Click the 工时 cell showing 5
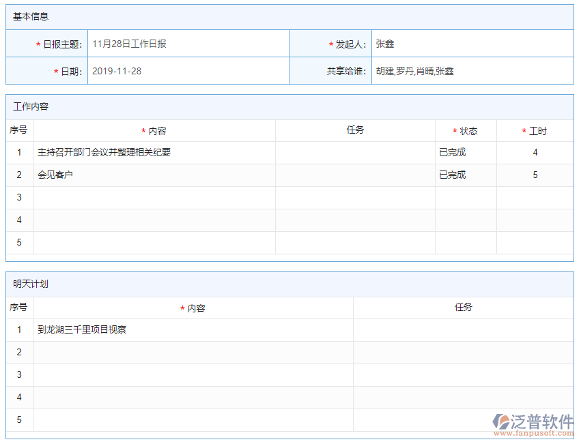 (x=536, y=175)
